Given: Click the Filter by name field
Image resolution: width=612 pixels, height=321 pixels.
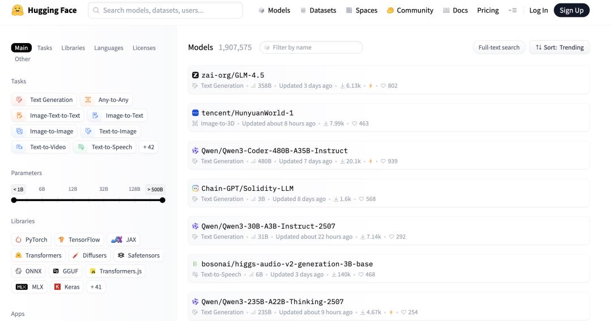Looking at the screenshot, I should click(311, 48).
